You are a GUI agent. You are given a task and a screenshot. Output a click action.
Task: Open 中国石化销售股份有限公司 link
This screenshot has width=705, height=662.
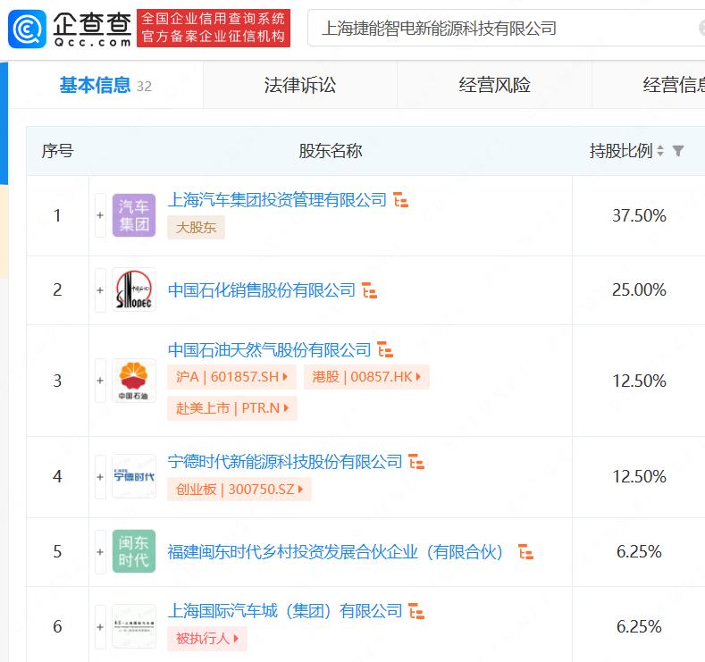[x=261, y=290]
